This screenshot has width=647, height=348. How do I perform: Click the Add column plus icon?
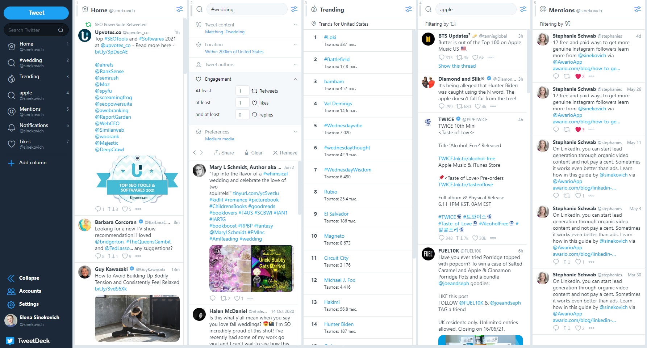click(11, 163)
